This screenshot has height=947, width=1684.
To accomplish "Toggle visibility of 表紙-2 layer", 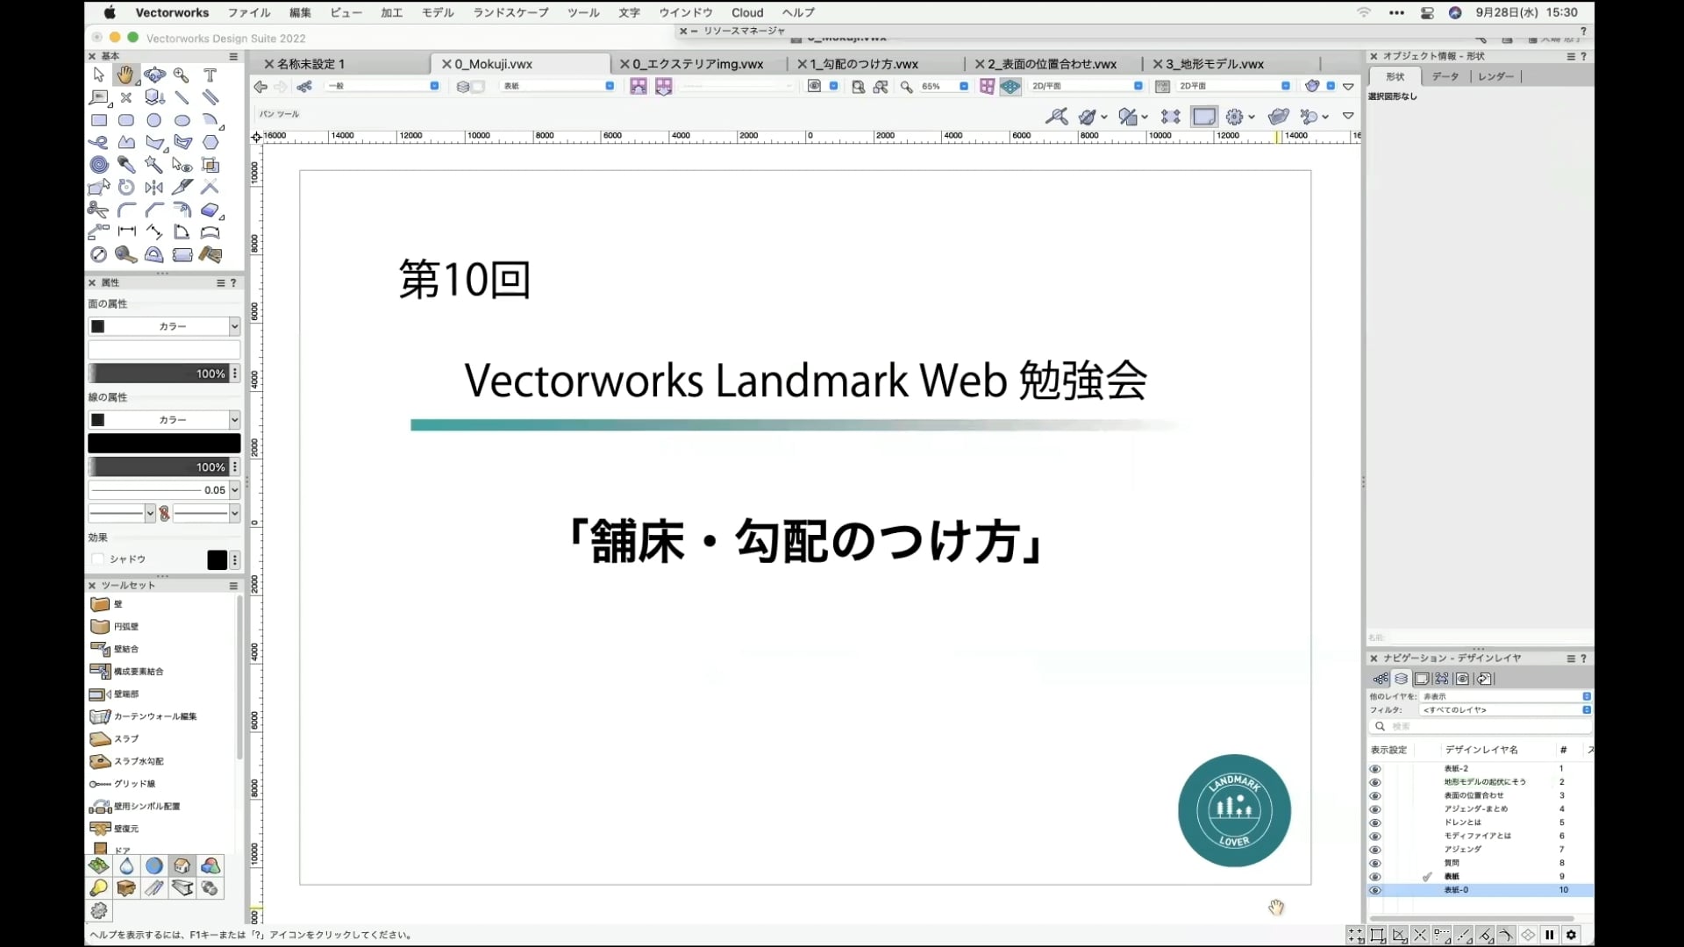I will tap(1374, 769).
